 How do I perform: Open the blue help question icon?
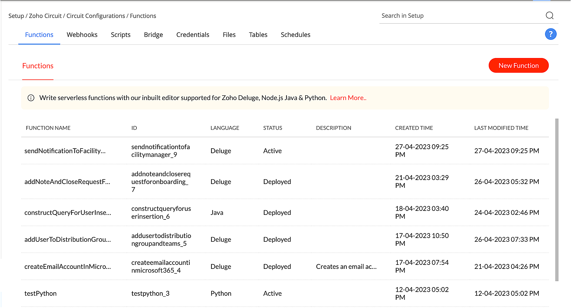550,34
